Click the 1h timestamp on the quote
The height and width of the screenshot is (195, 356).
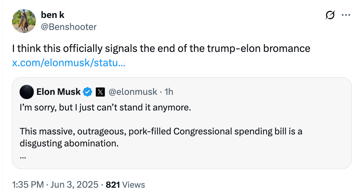click(169, 92)
